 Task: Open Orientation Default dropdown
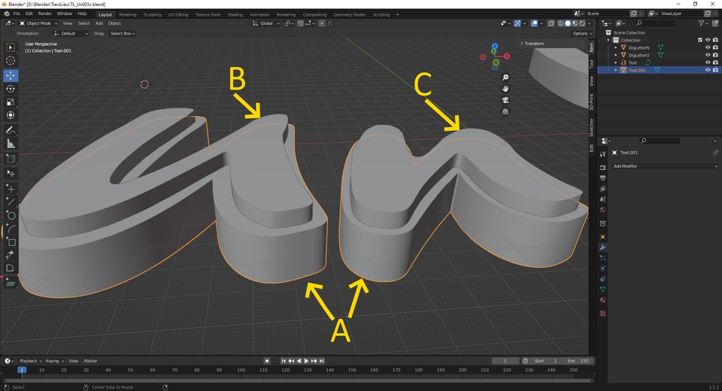tap(71, 34)
